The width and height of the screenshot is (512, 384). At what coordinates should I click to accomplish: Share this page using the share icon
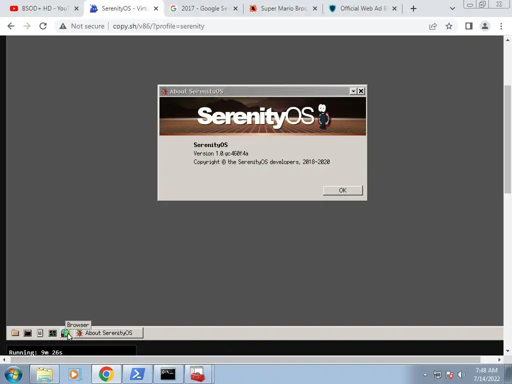coord(433,26)
